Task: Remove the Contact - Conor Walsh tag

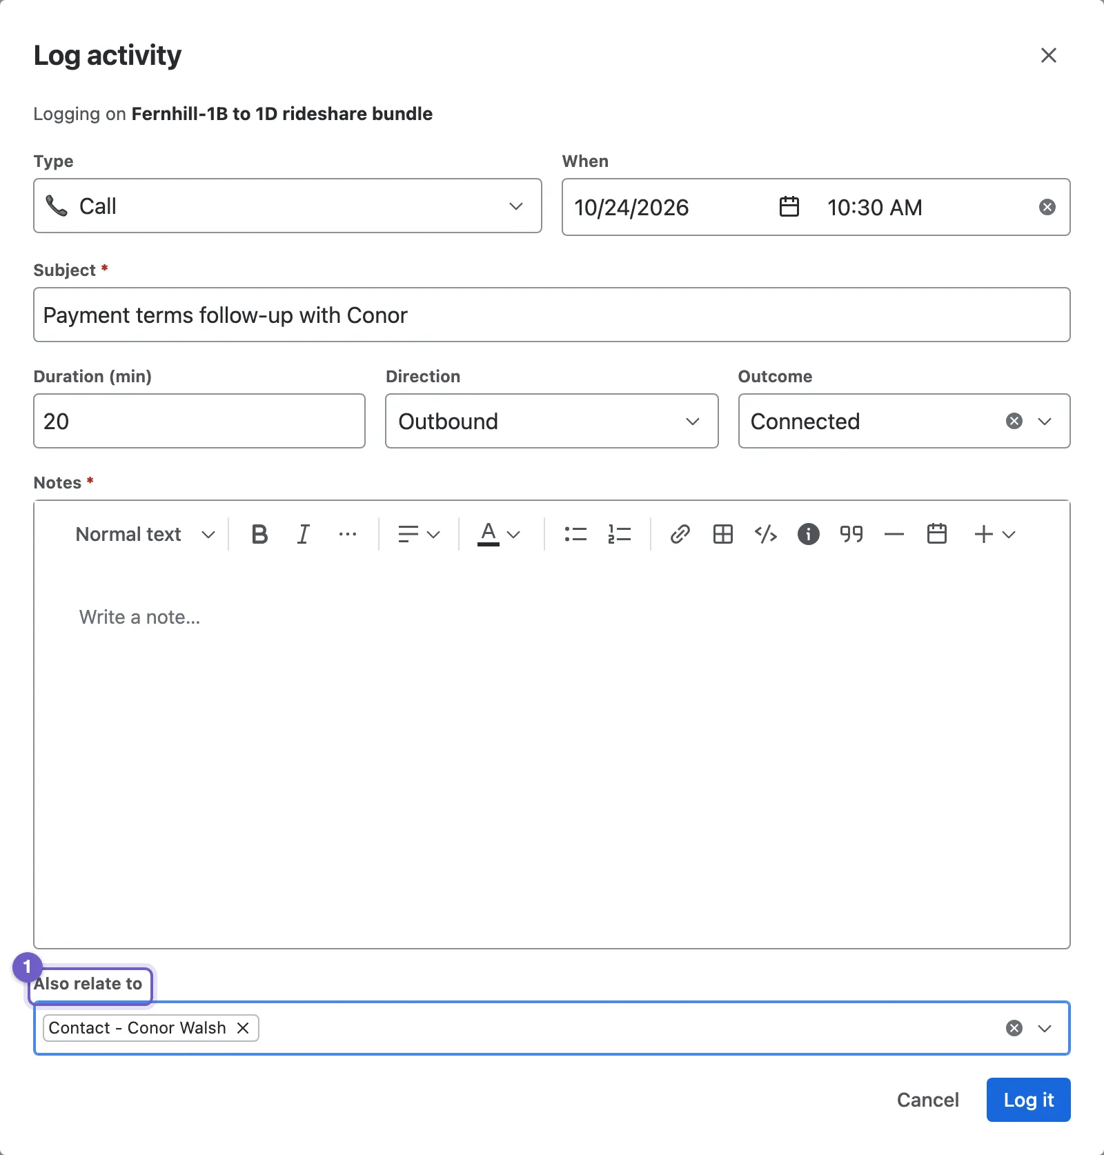Action: point(243,1028)
